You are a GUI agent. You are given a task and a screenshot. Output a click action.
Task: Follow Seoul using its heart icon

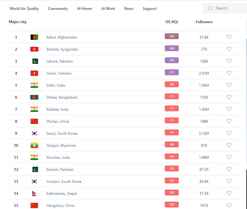point(229,133)
